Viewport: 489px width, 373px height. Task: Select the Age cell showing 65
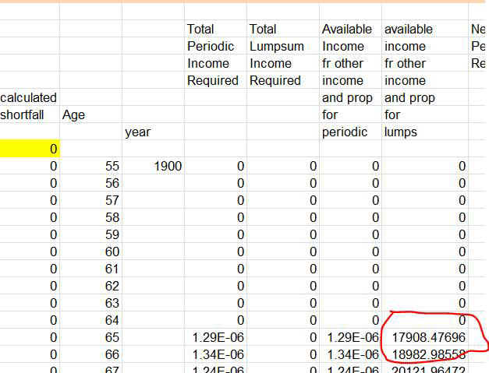(x=90, y=337)
